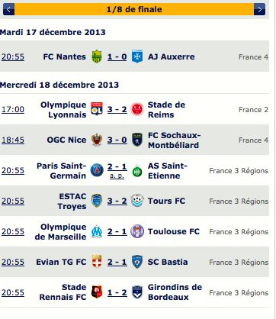
Task: Click the Stade de Reims crest
Action: tap(137, 109)
